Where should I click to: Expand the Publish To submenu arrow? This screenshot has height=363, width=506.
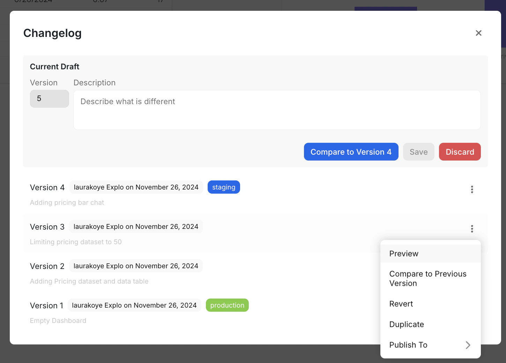coord(468,345)
